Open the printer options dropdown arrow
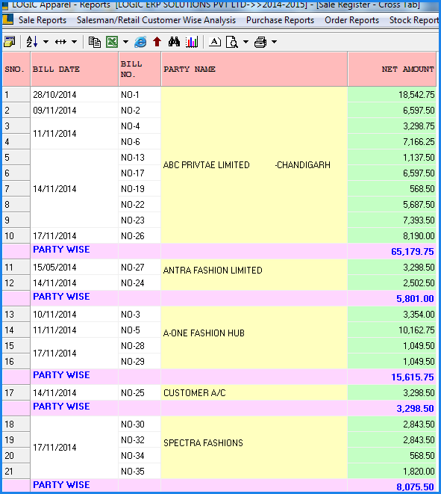This screenshot has width=441, height=494. pos(275,42)
